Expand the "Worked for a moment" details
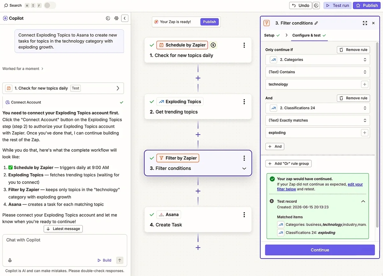Viewport: 383px width, 276px height. (x=23, y=69)
